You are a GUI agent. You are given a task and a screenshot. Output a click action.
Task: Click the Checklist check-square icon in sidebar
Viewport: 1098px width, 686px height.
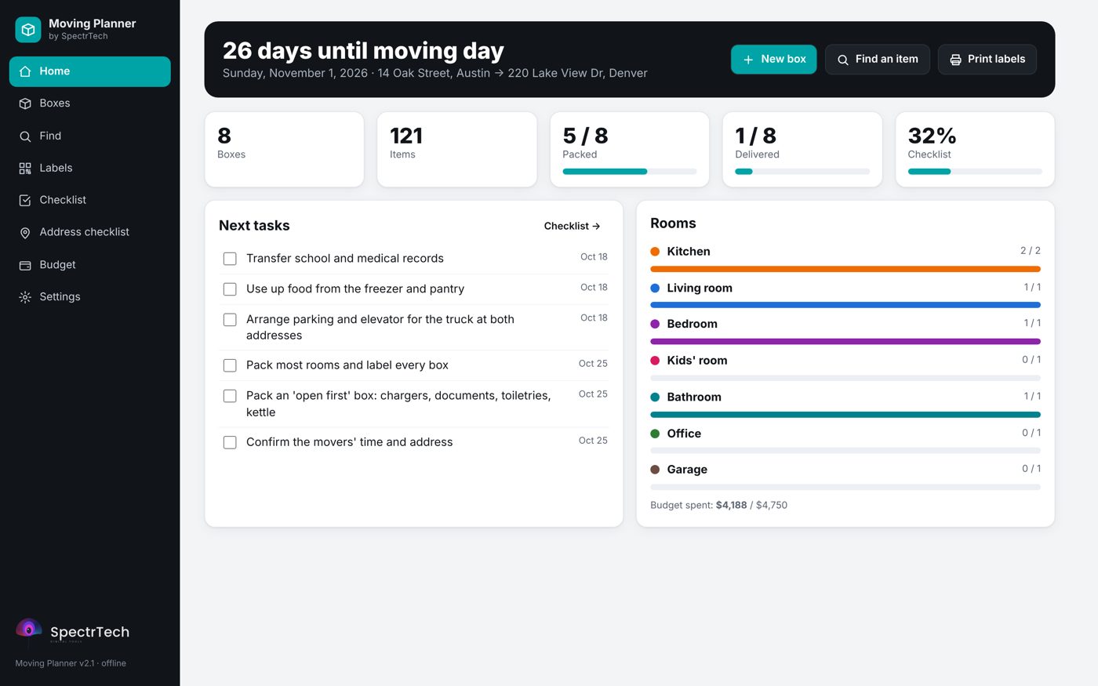pyautogui.click(x=25, y=201)
